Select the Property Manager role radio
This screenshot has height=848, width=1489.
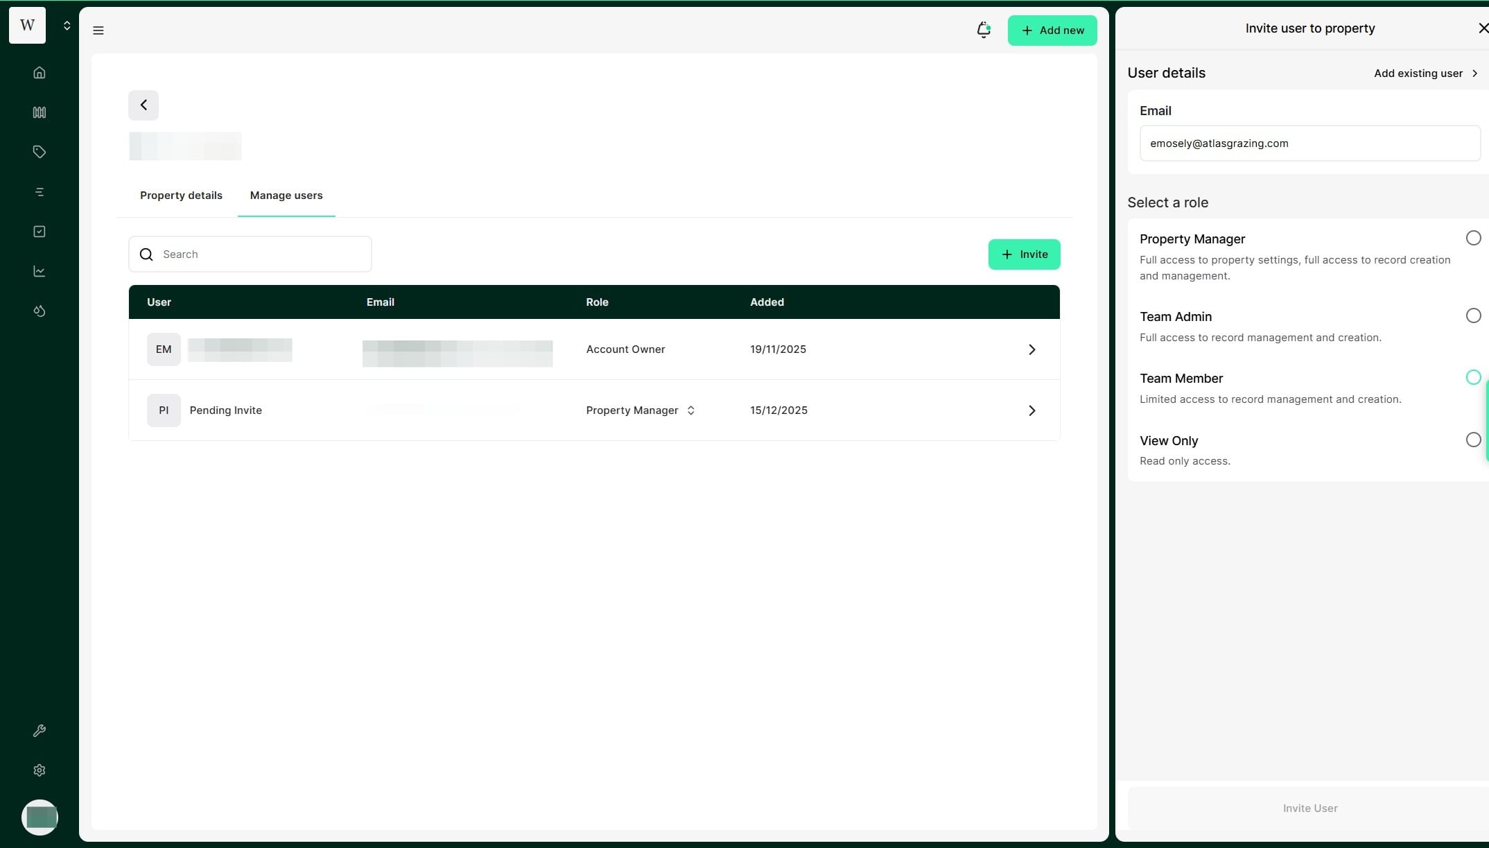(1473, 239)
